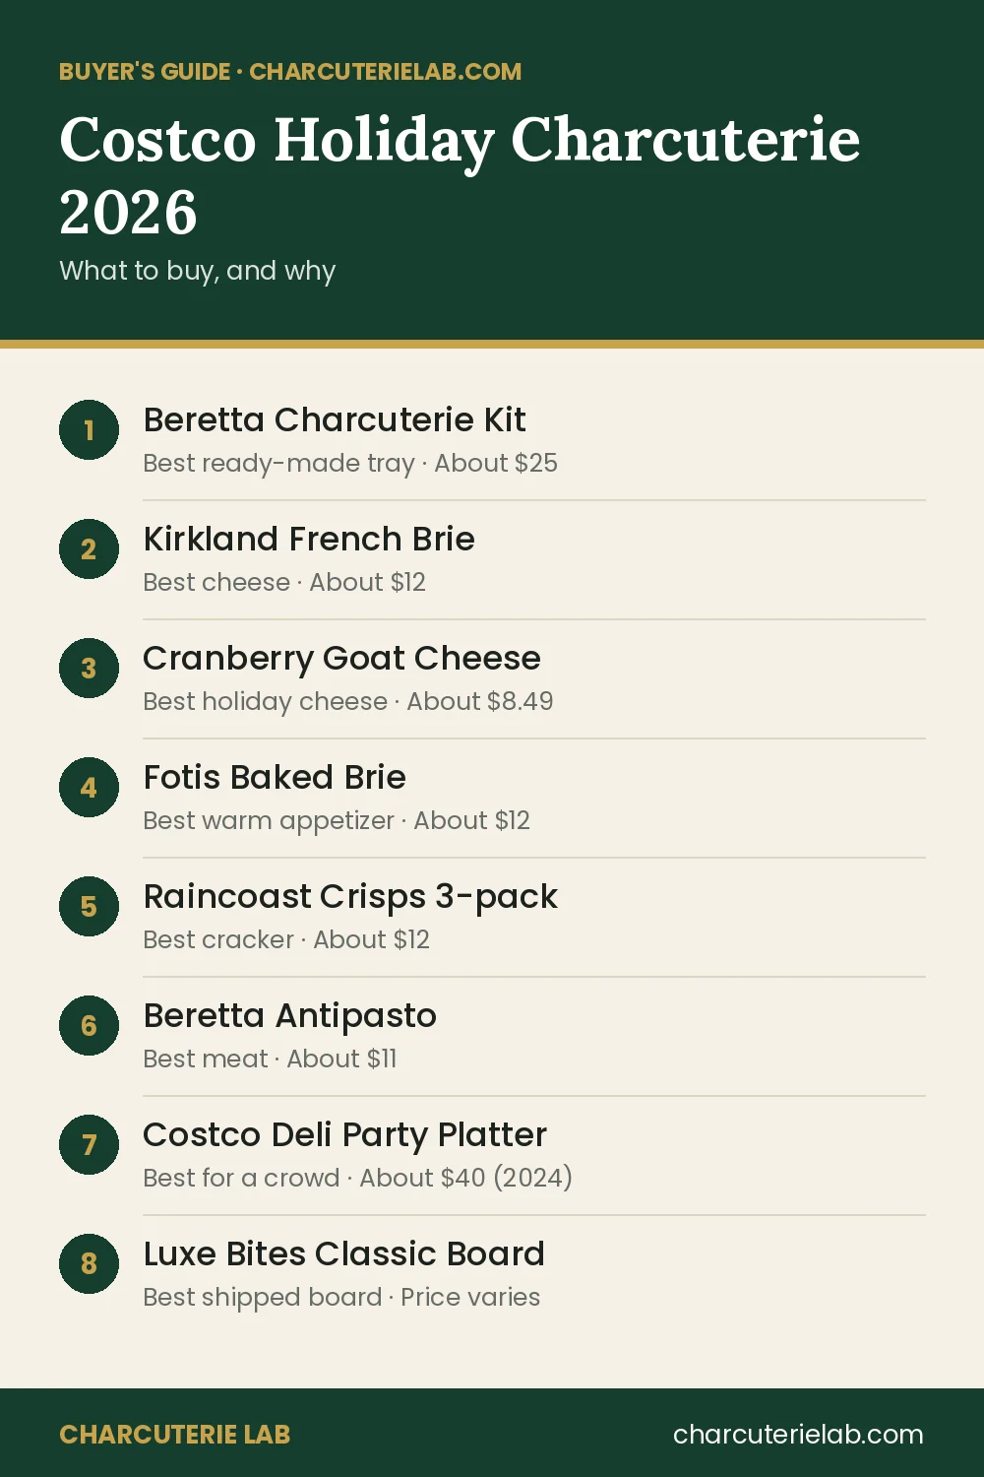The image size is (984, 1477).
Task: Click the CHARCUTERIE LAB footer brand
Action: (x=175, y=1435)
